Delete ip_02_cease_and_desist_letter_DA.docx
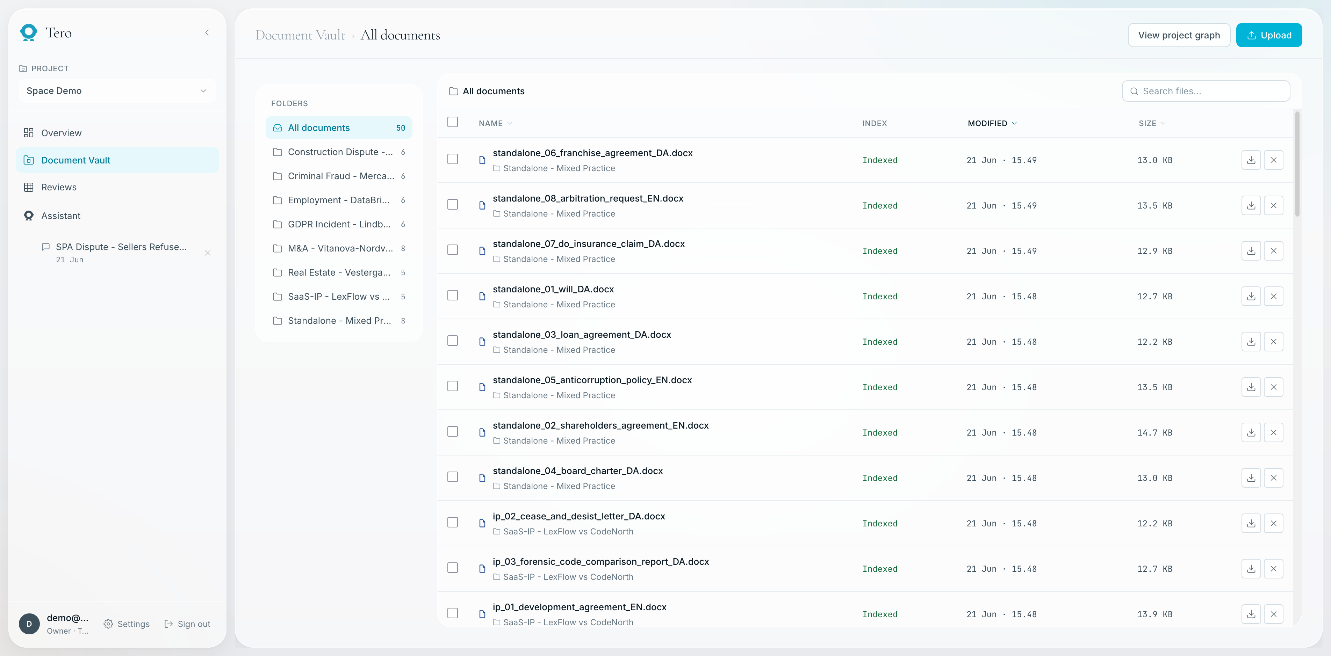 click(1273, 524)
